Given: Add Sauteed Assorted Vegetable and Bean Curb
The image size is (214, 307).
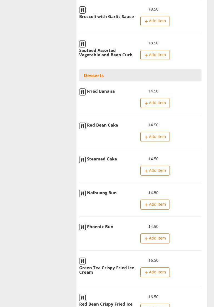Looking at the screenshot, I should pyautogui.click(x=155, y=55).
